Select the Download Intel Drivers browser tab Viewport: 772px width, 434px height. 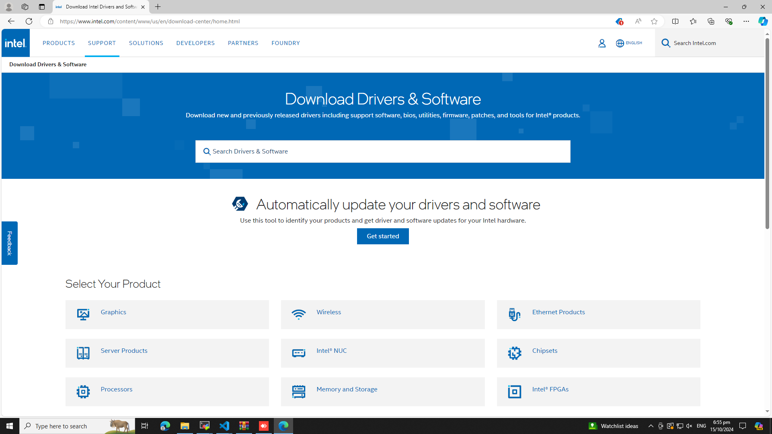(101, 7)
